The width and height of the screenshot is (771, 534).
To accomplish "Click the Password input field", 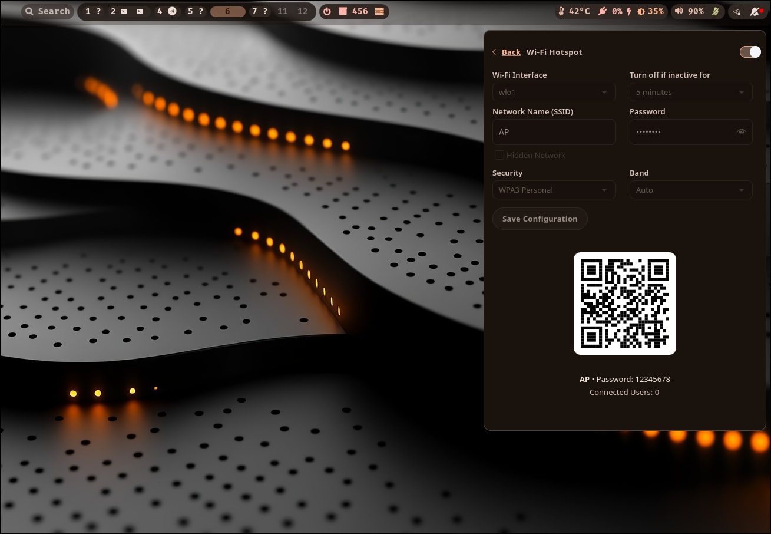I will 691,132.
